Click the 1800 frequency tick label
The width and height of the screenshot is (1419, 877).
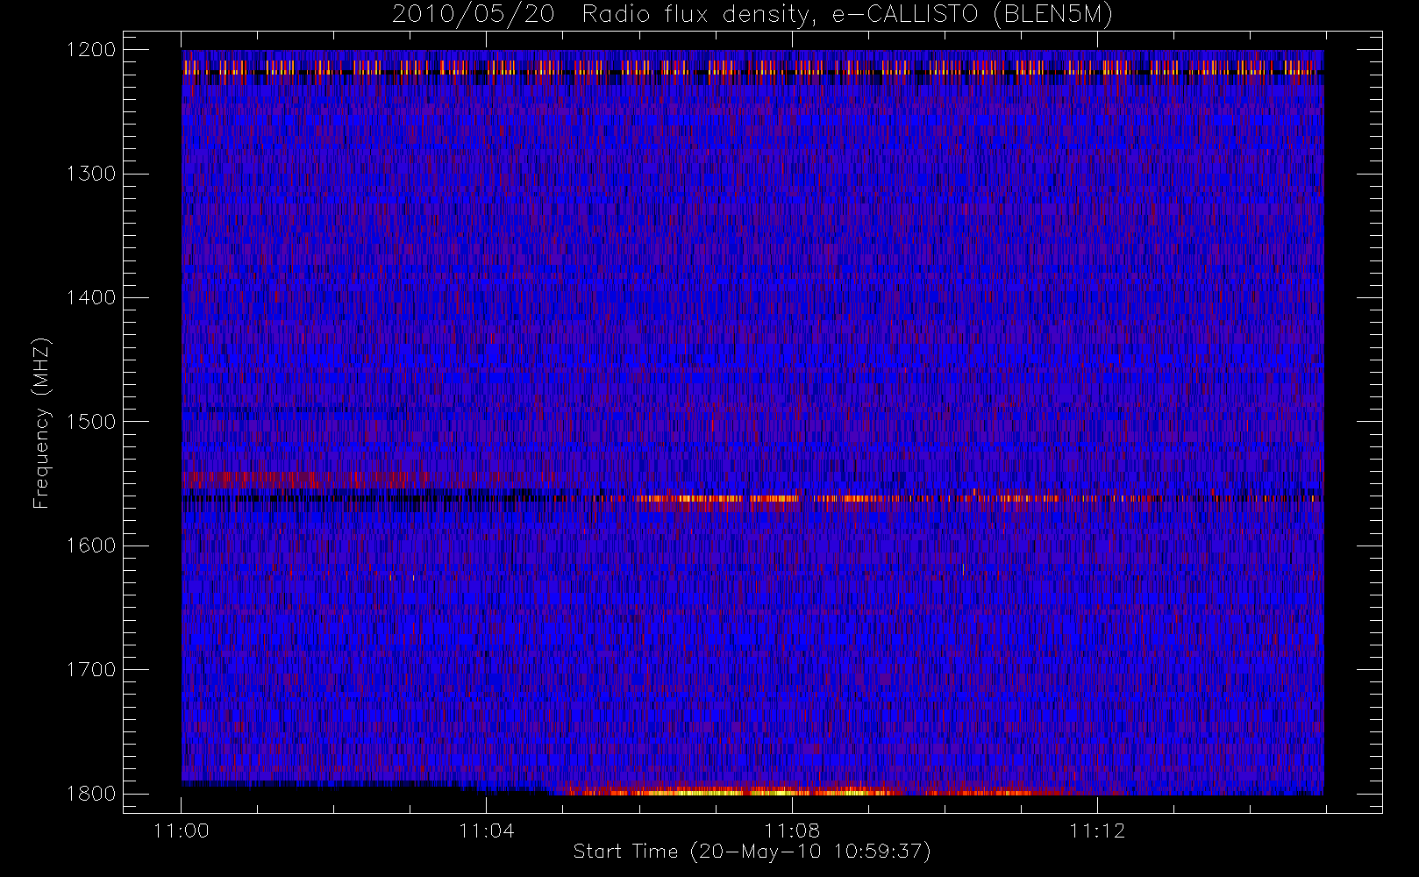coord(91,794)
